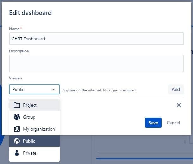Choose the Private viewer option

[34, 153]
